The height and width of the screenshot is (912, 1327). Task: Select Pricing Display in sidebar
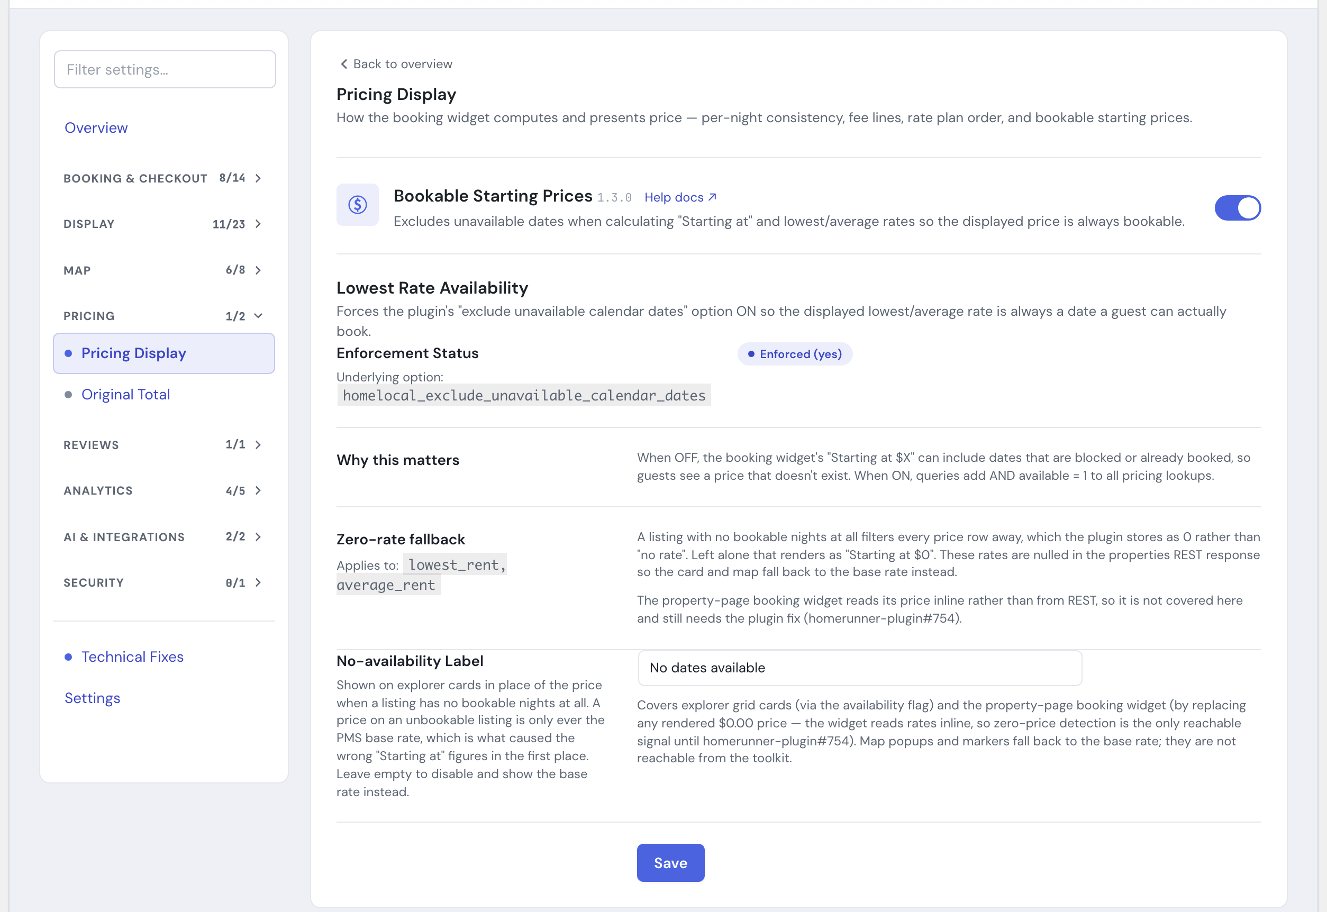[x=163, y=353]
